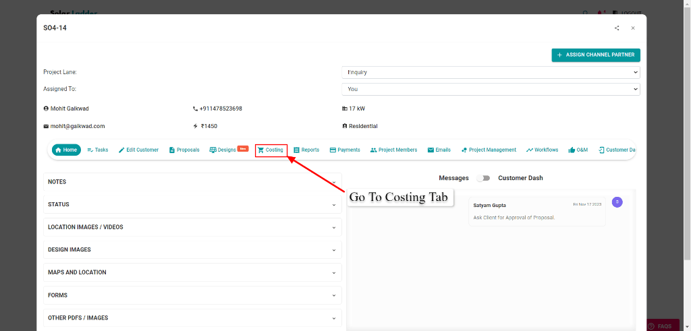Click the purple user avatar icon
Image resolution: width=691 pixels, height=331 pixels.
(617, 202)
